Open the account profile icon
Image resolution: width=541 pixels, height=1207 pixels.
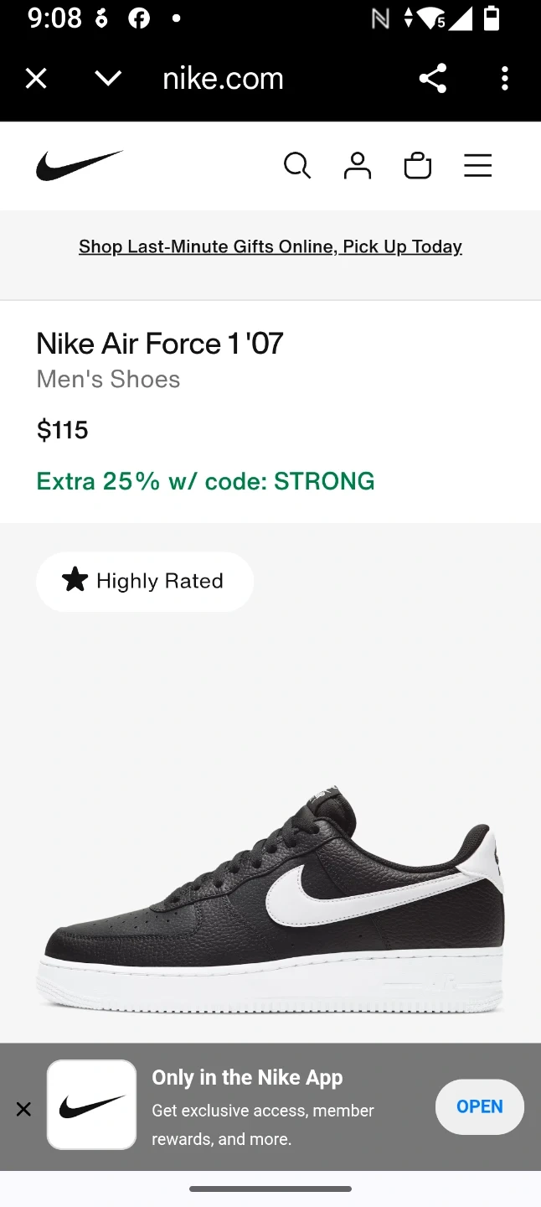tap(358, 165)
